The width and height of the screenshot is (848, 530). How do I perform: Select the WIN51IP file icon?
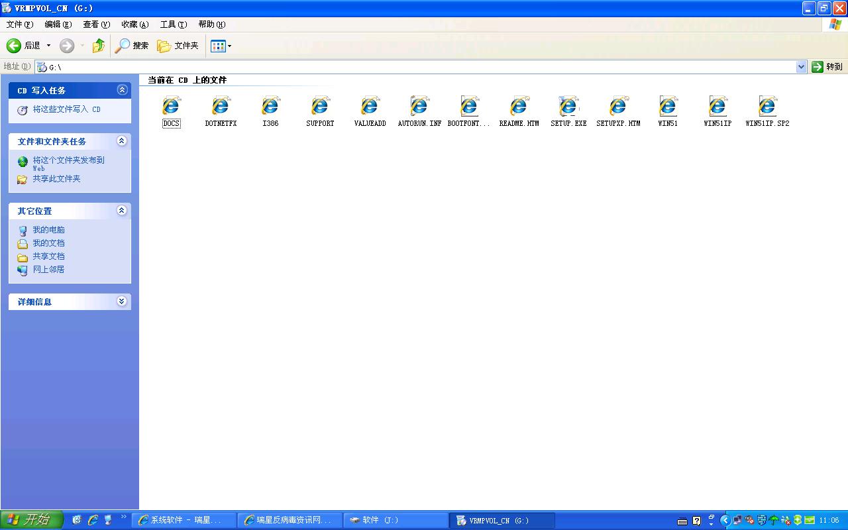coord(717,106)
